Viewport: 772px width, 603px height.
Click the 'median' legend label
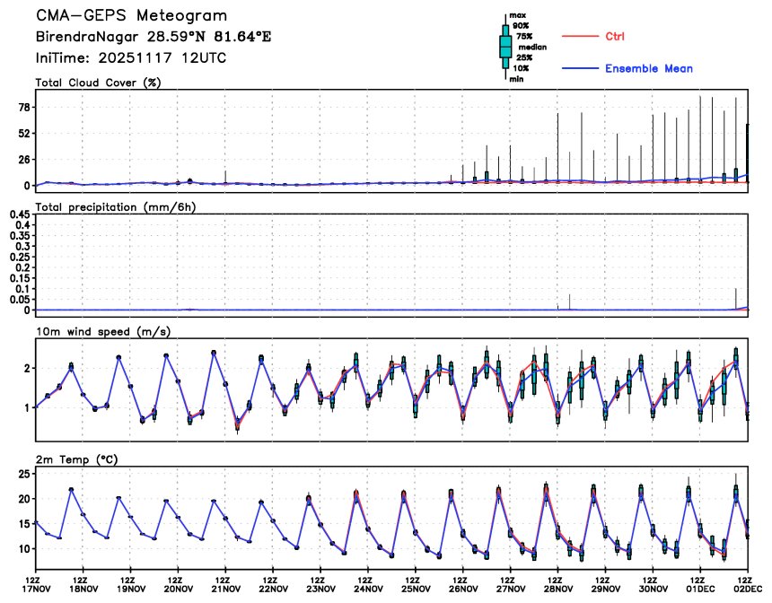532,48
